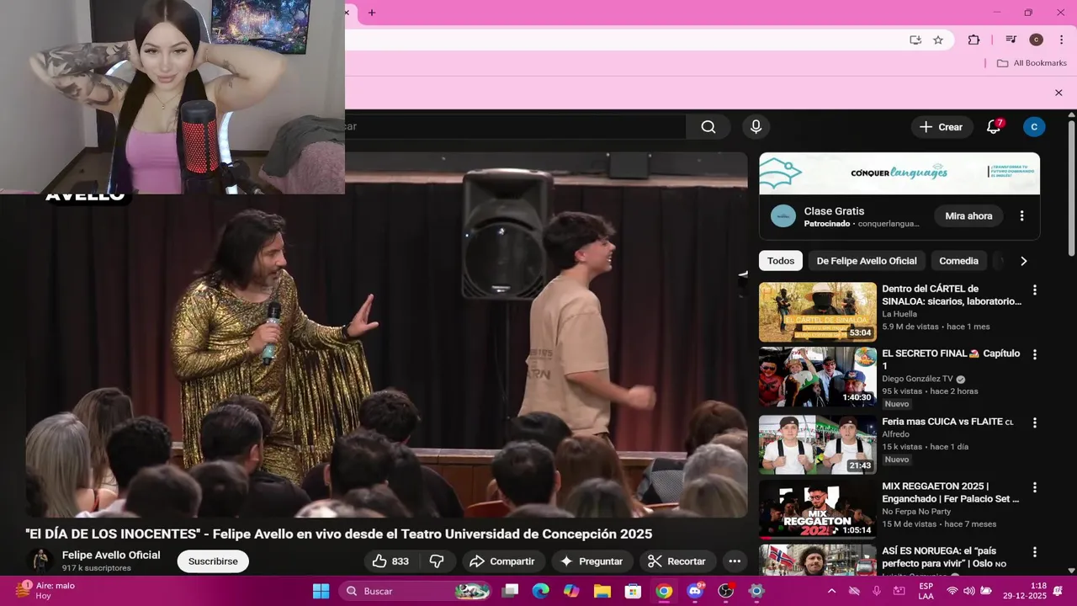
Task: Open MIX REGGAETON 2025 video title
Action: click(951, 492)
